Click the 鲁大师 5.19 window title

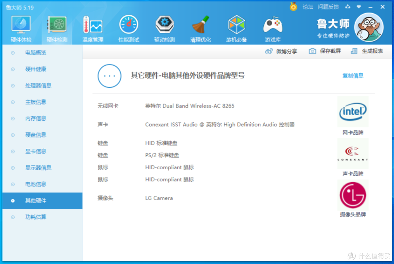pyautogui.click(x=20, y=8)
